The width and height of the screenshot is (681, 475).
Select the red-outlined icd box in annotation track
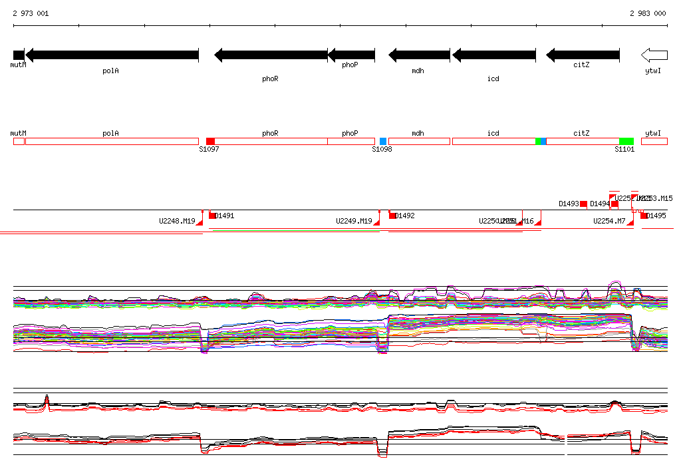point(494,141)
